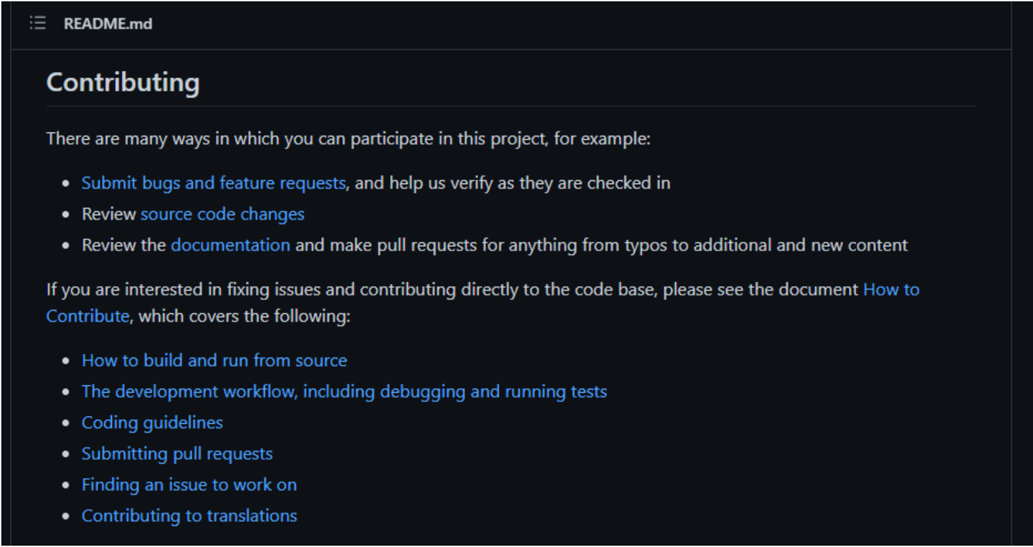Click the 'which covers the following' text
The image size is (1033, 547).
click(x=244, y=316)
